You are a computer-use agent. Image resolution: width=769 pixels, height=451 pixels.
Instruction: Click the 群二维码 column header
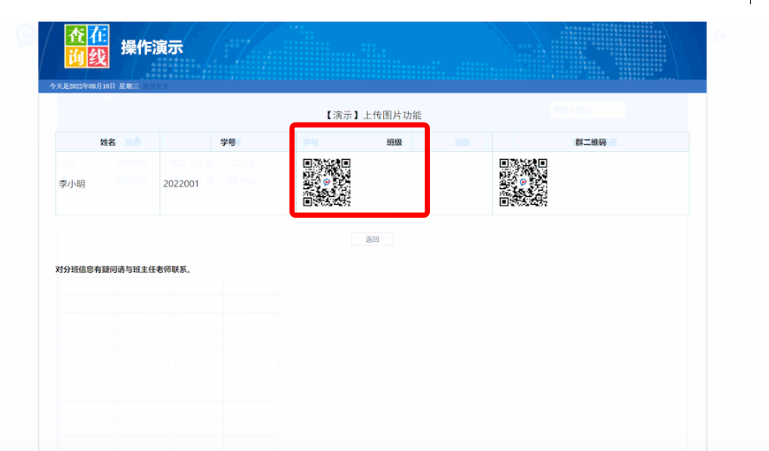[591, 142]
